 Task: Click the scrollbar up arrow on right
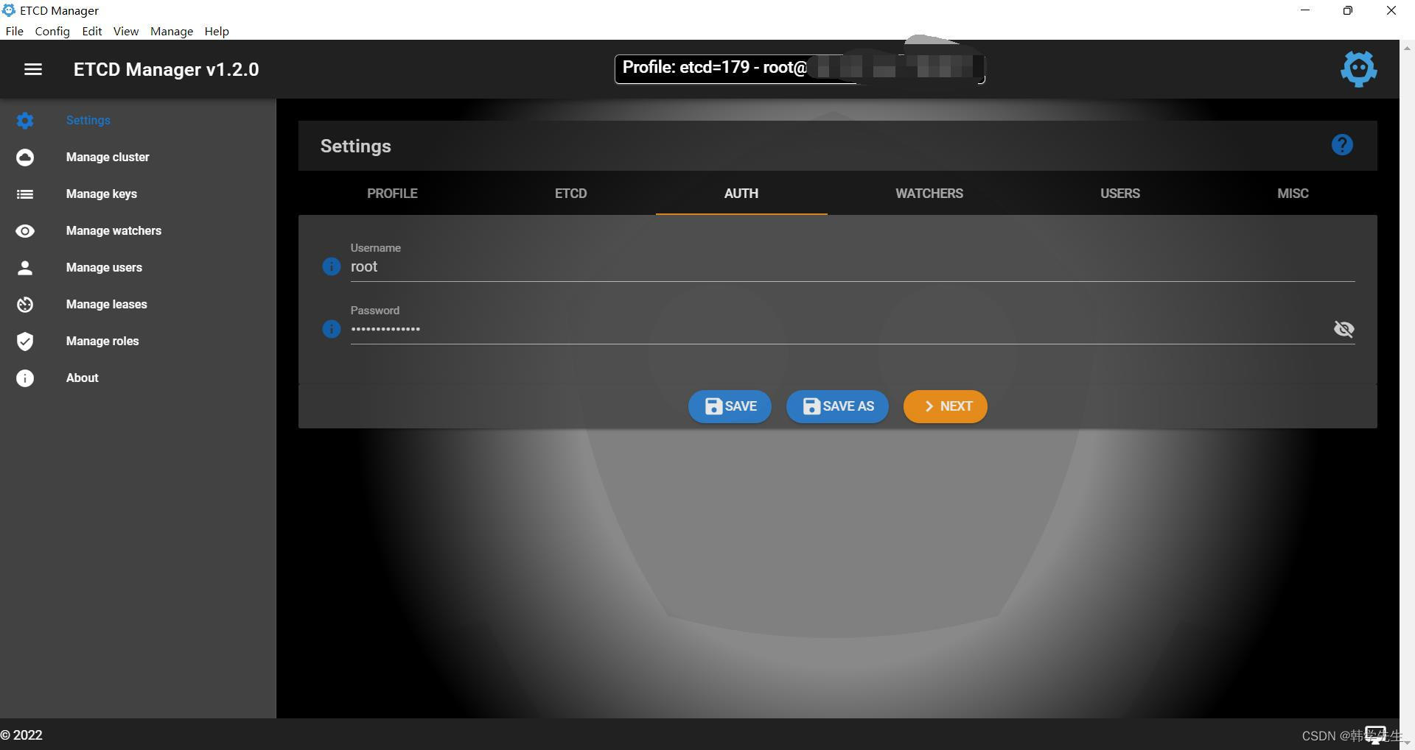pyautogui.click(x=1407, y=48)
